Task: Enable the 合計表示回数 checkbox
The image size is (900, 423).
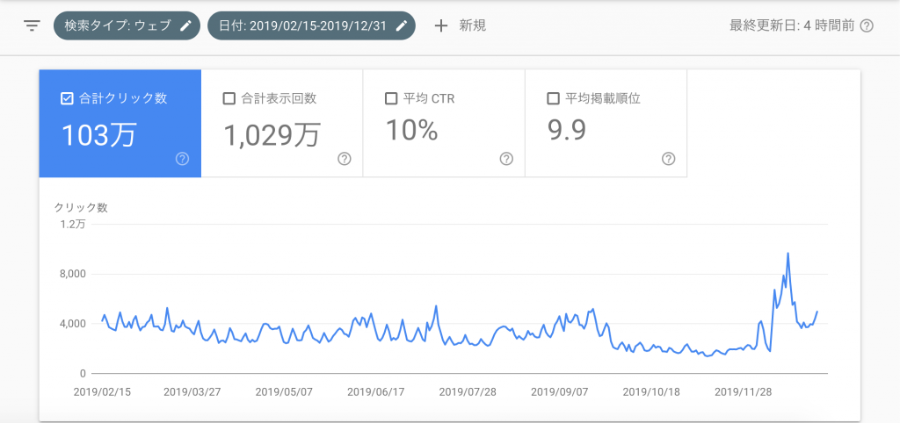Action: [229, 98]
